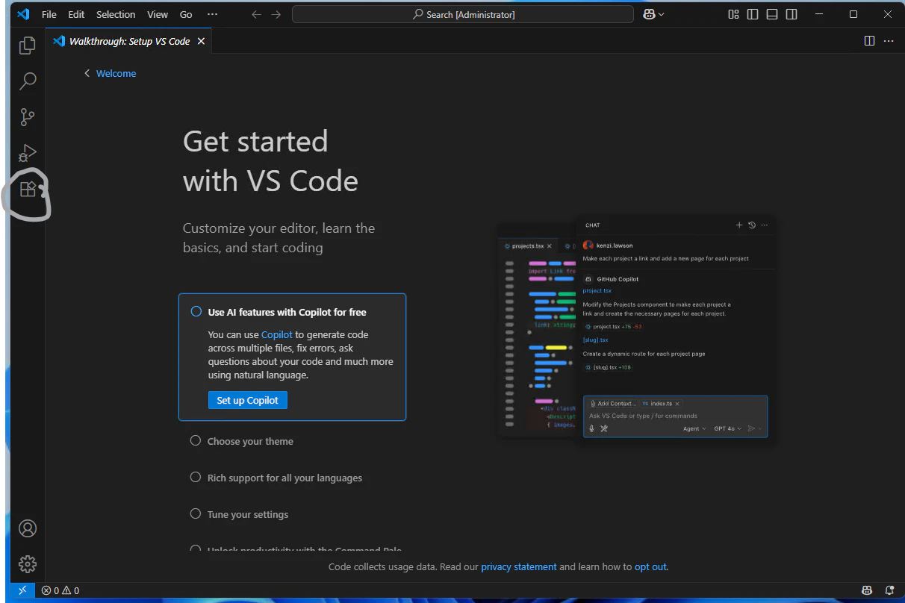
Task: Open Copilot status icon in status bar
Action: (x=868, y=590)
